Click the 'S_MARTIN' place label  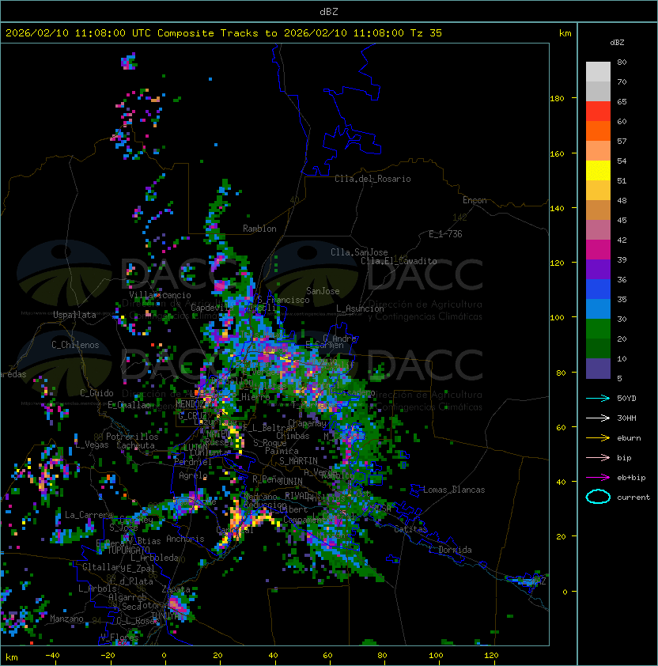click(298, 461)
